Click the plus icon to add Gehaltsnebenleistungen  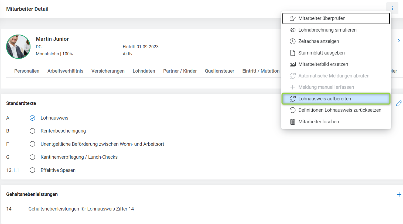(399, 195)
